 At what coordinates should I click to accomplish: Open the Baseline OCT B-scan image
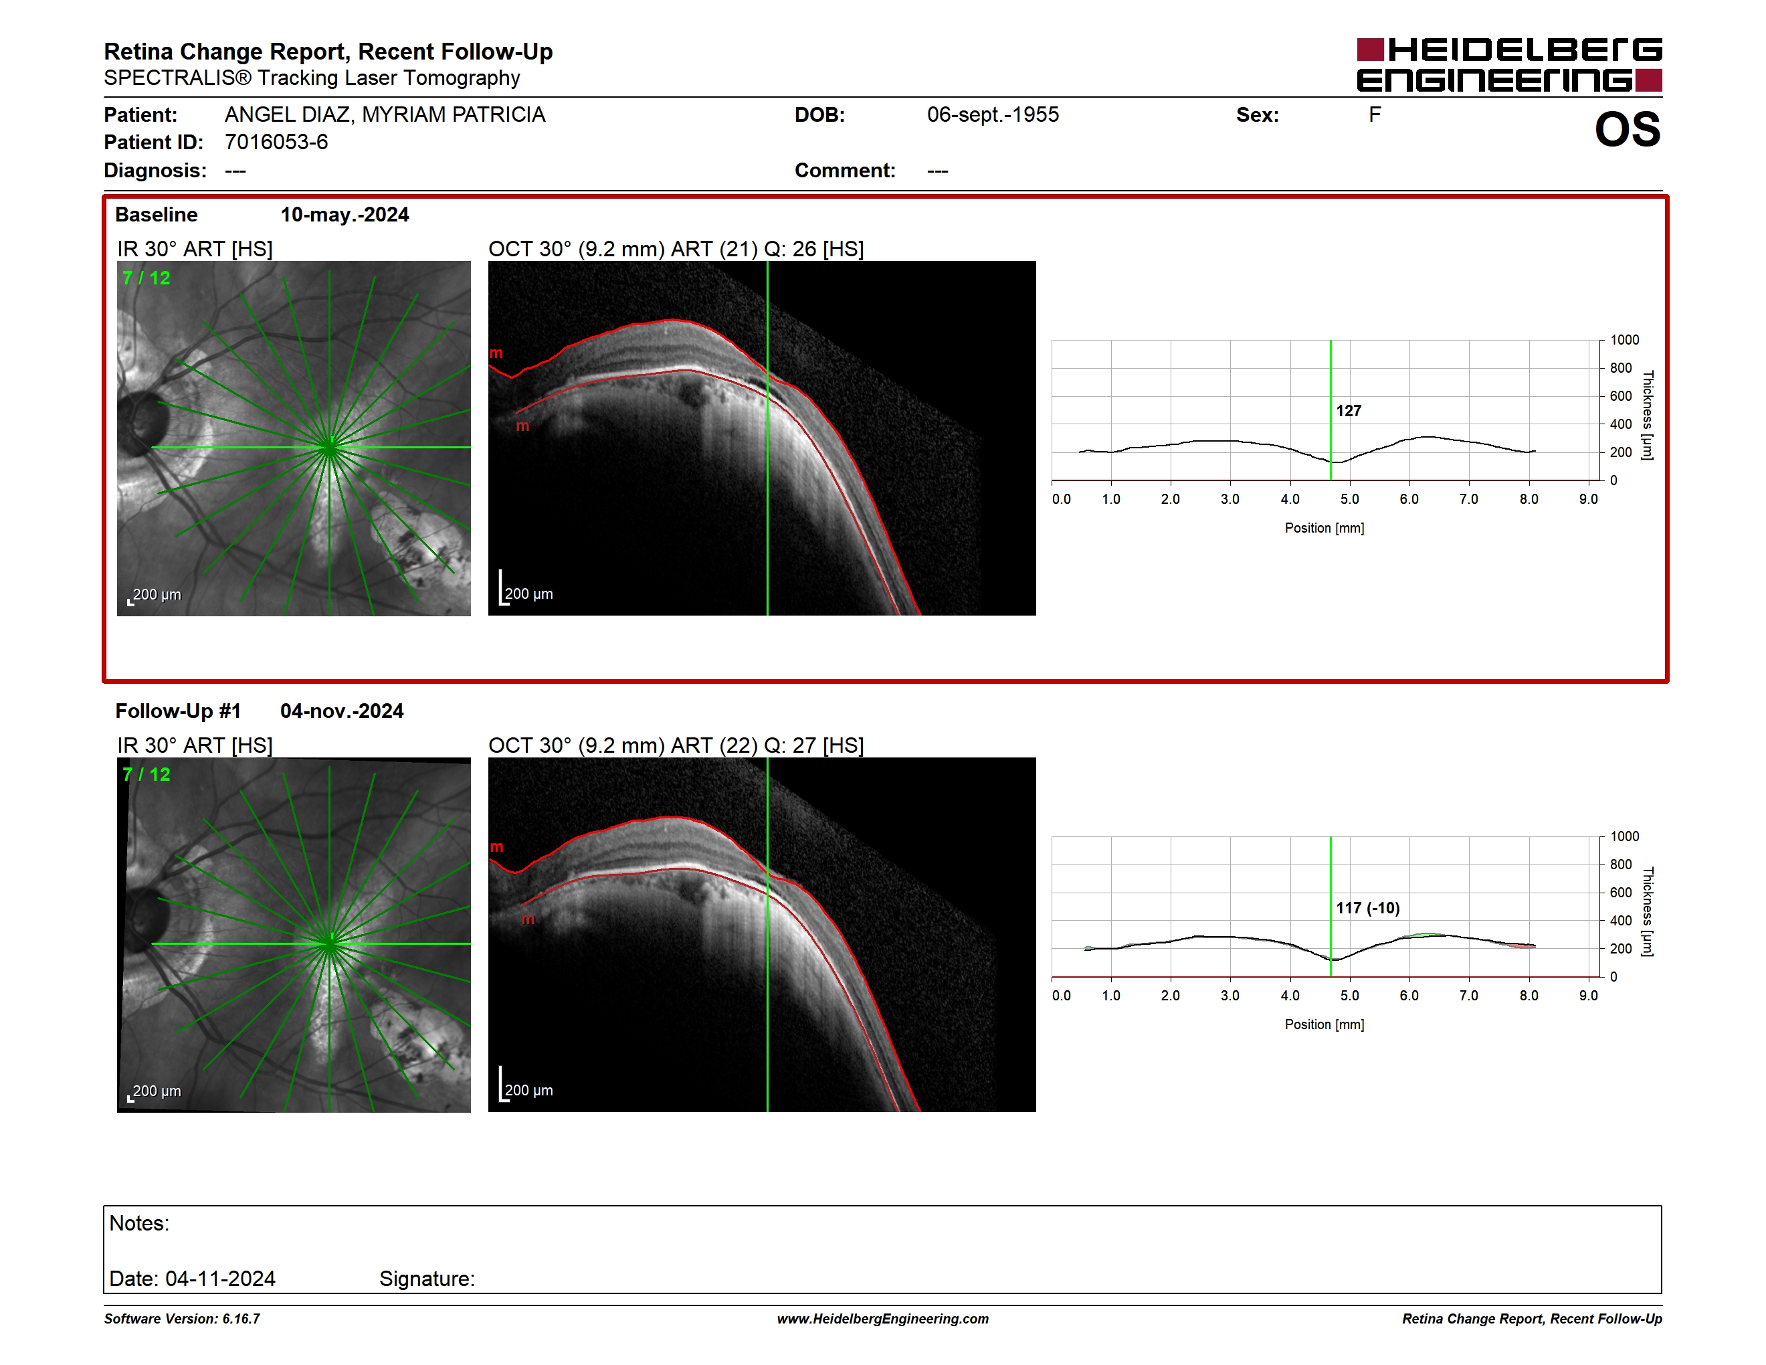762,438
